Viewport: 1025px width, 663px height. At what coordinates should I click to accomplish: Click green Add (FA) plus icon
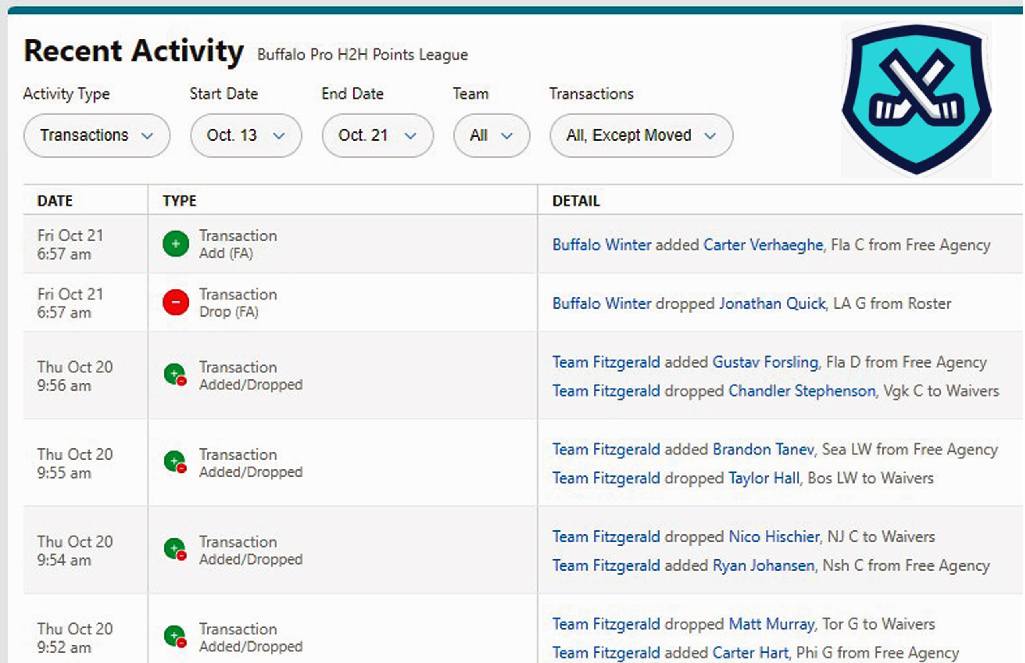[176, 244]
